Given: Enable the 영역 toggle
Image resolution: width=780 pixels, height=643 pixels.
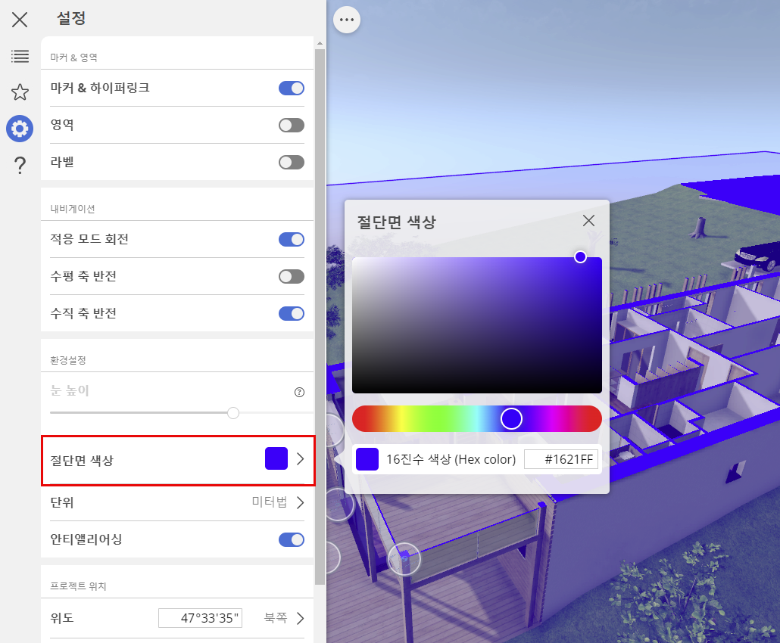Looking at the screenshot, I should tap(292, 126).
